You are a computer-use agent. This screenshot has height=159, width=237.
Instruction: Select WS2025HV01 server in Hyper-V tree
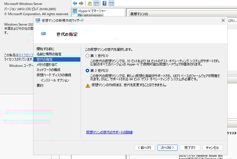pos(93,16)
